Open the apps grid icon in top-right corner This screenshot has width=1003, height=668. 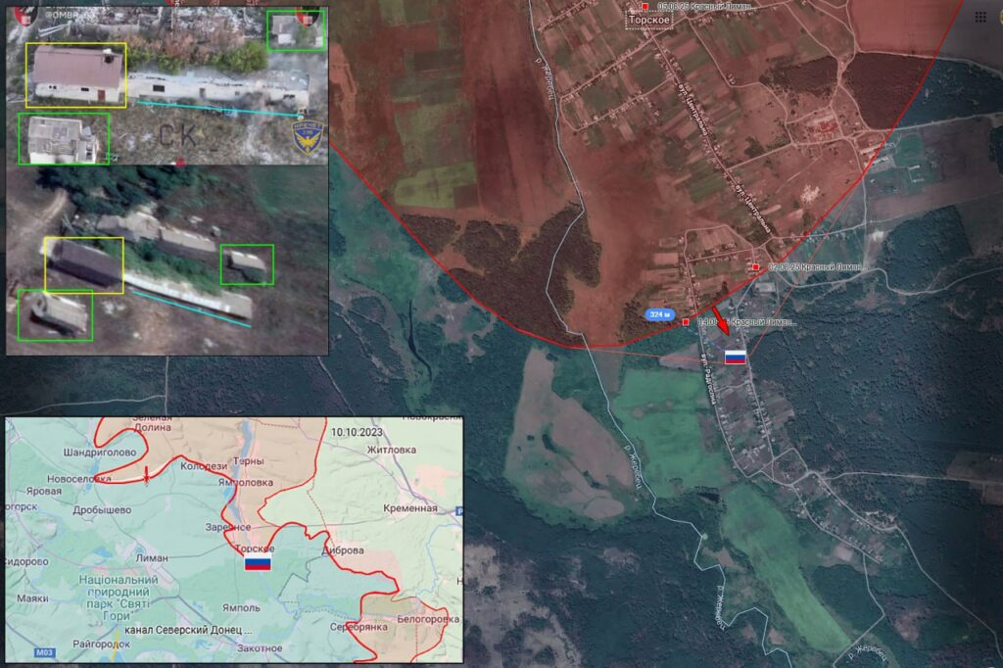coord(981,17)
